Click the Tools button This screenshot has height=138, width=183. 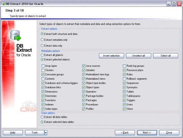click(x=35, y=133)
